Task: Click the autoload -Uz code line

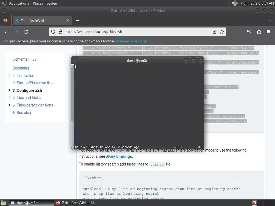Action: coord(161,189)
